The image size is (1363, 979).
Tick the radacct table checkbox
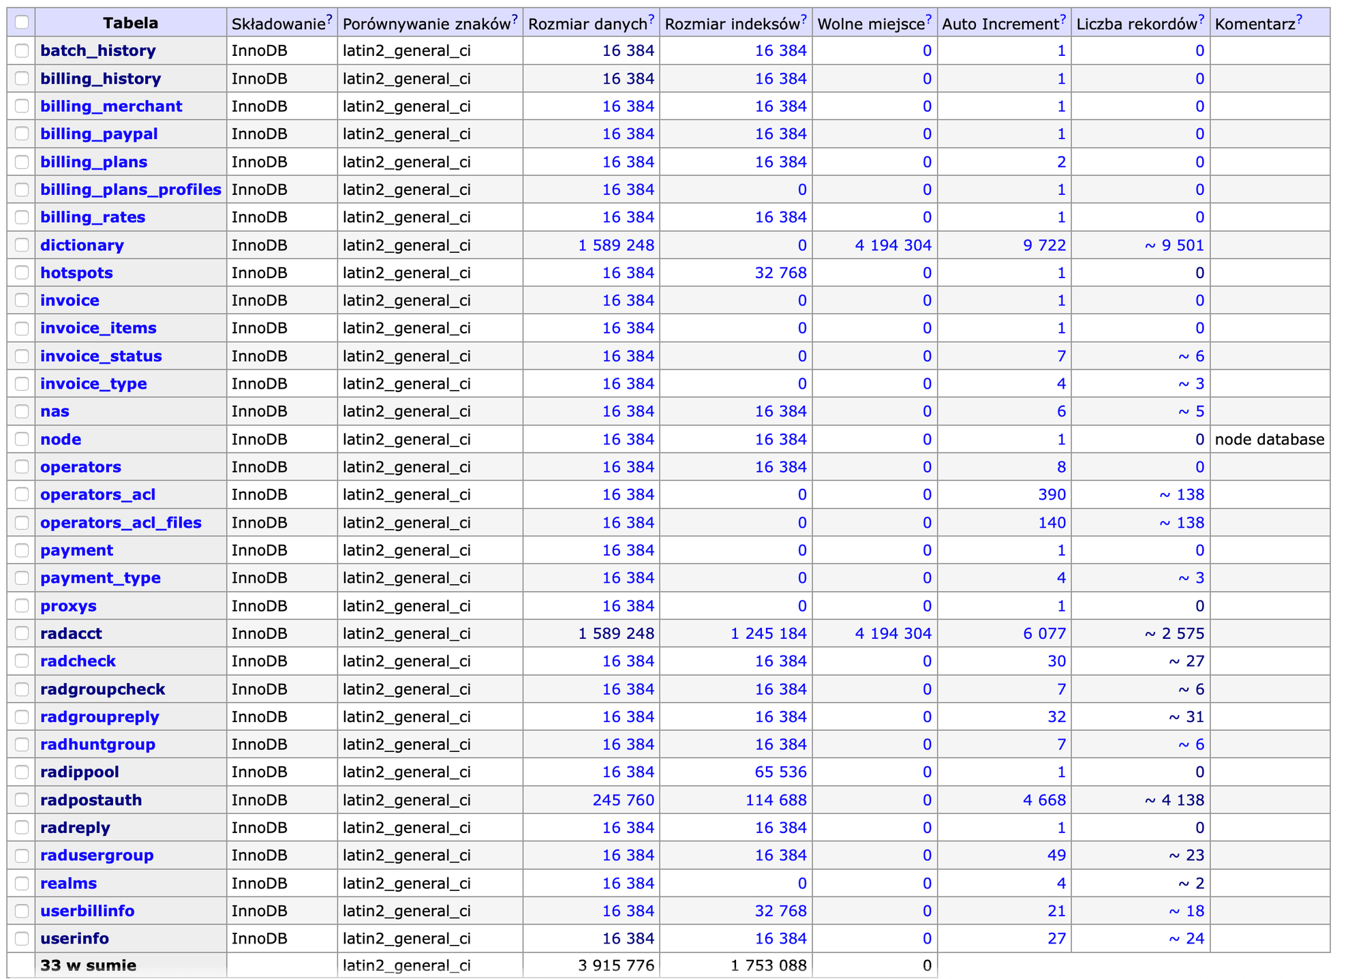[22, 633]
